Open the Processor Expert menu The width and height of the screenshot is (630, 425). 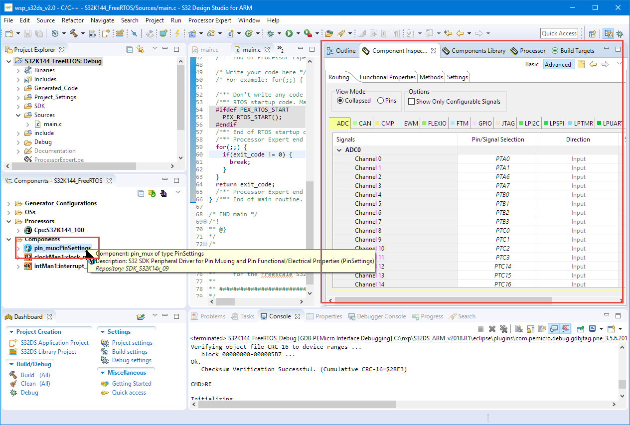point(209,20)
